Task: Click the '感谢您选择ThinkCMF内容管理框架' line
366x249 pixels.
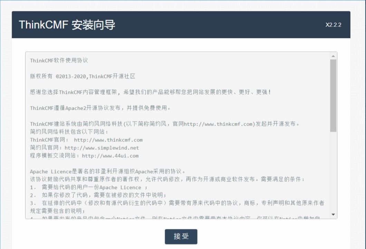Action: [151, 92]
